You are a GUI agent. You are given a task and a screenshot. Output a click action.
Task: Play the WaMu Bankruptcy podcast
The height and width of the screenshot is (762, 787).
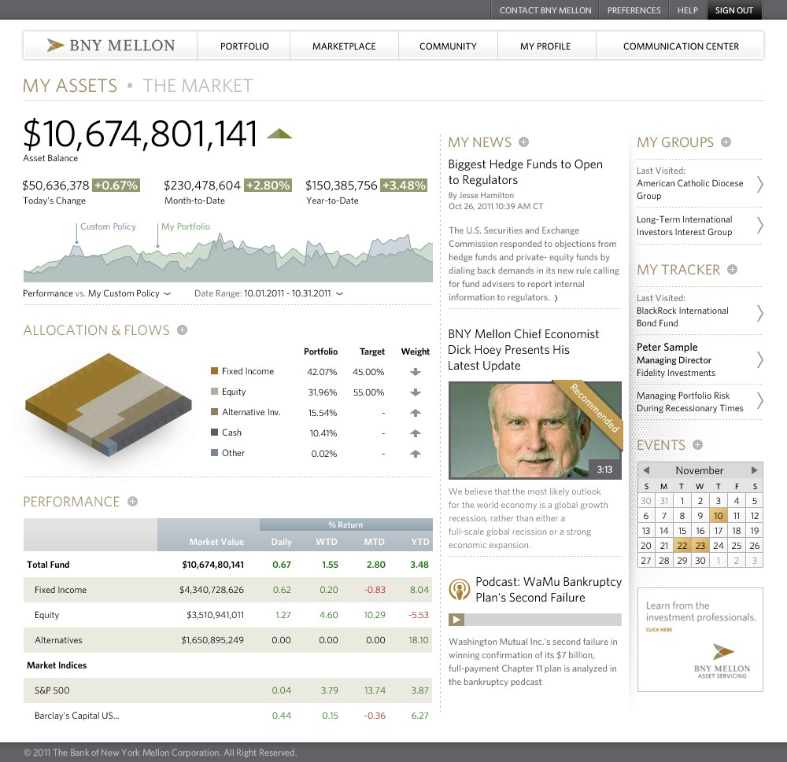tap(456, 620)
